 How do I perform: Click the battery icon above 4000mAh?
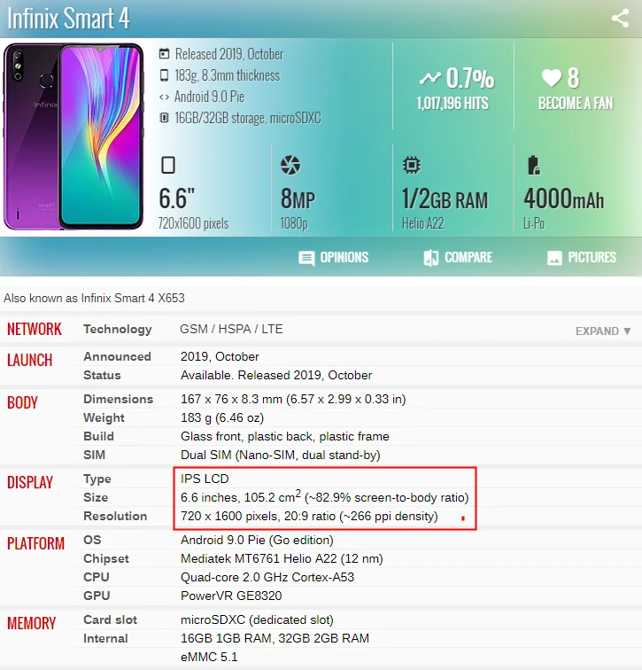pyautogui.click(x=534, y=166)
